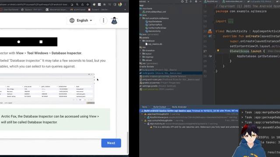This screenshot has width=280, height=157.
Task: Click the suspend call gutter icon line 28
Action: point(210,56)
